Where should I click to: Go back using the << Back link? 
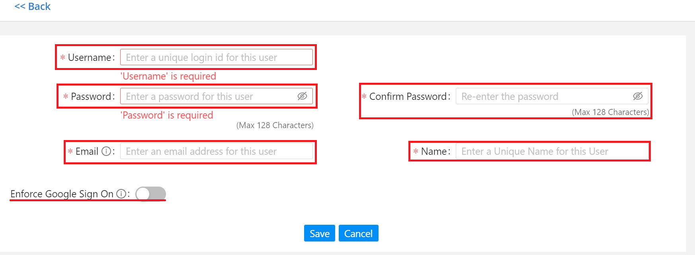click(33, 7)
